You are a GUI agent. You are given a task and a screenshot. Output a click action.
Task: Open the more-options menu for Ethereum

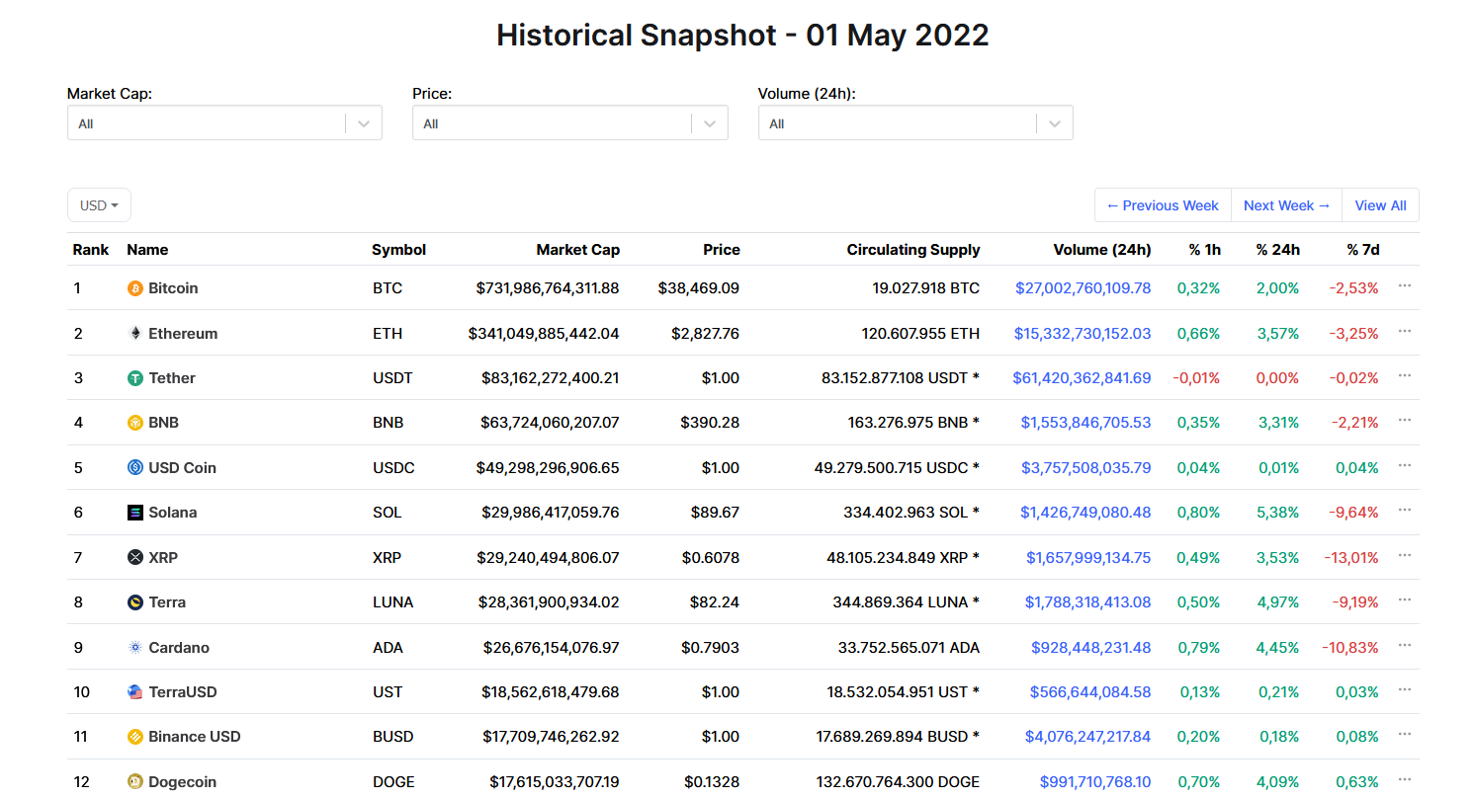[1405, 331]
